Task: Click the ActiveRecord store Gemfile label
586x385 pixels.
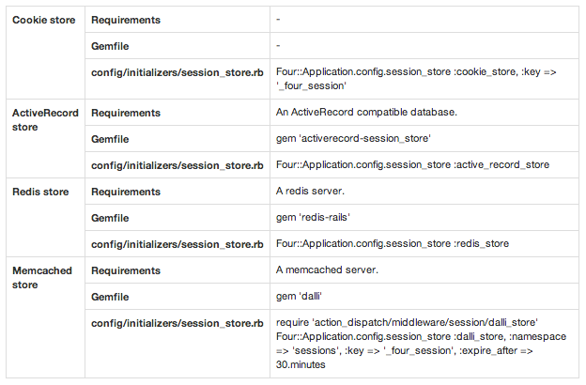Action: coord(110,139)
